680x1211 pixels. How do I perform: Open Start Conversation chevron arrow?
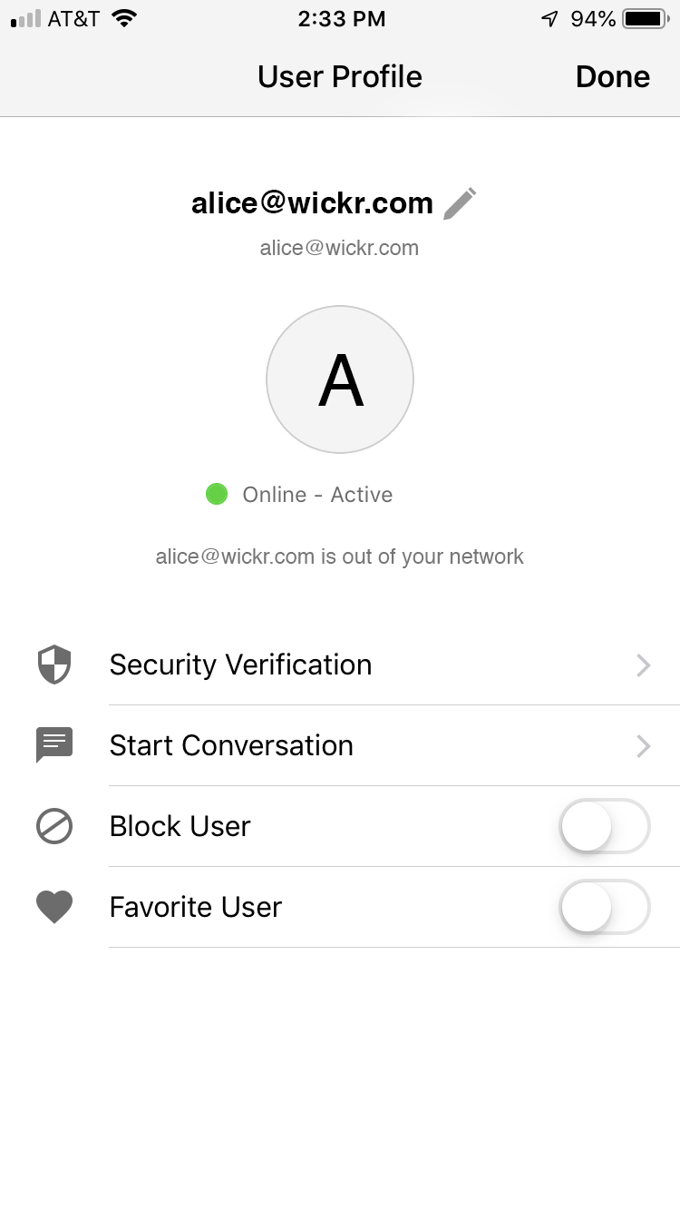(x=644, y=746)
